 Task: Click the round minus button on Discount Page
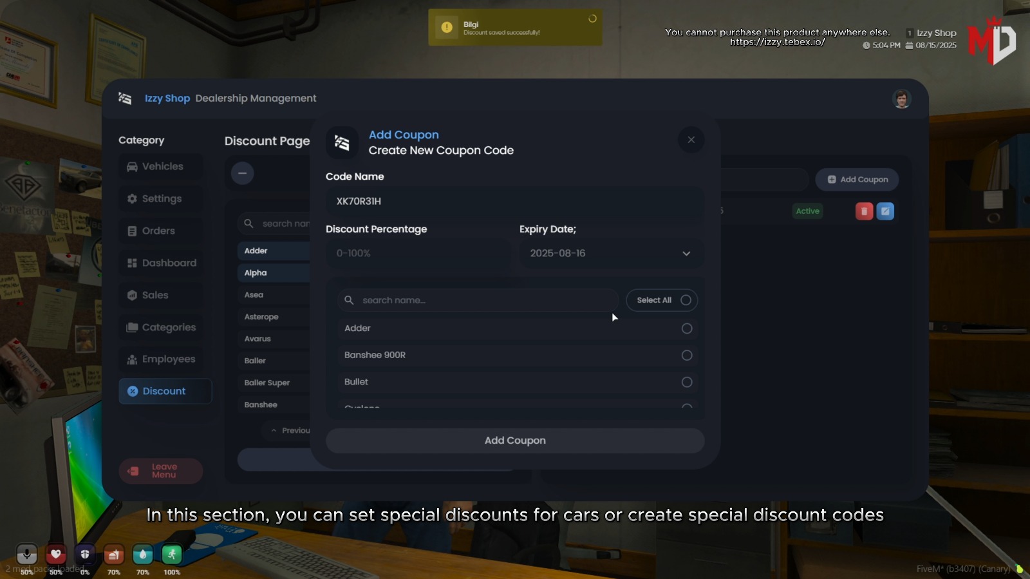point(242,173)
